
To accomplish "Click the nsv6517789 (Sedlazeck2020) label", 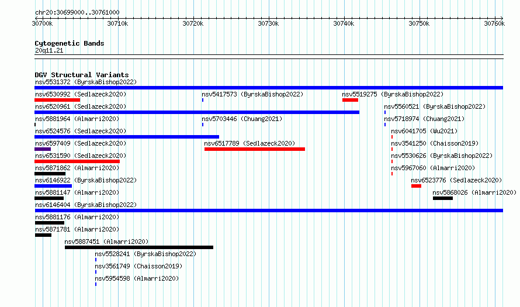I will (x=249, y=143).
